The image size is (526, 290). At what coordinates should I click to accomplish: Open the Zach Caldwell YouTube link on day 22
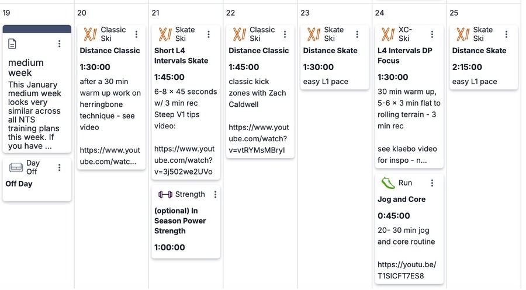click(x=258, y=139)
